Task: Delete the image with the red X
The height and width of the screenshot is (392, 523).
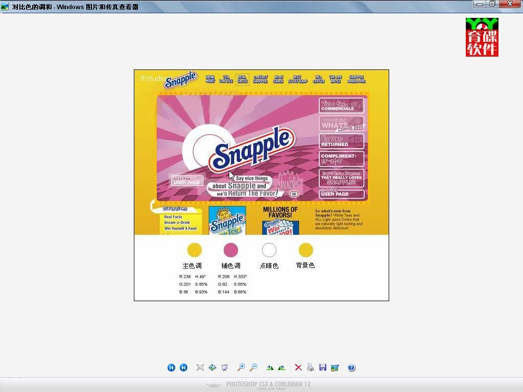Action: point(298,367)
